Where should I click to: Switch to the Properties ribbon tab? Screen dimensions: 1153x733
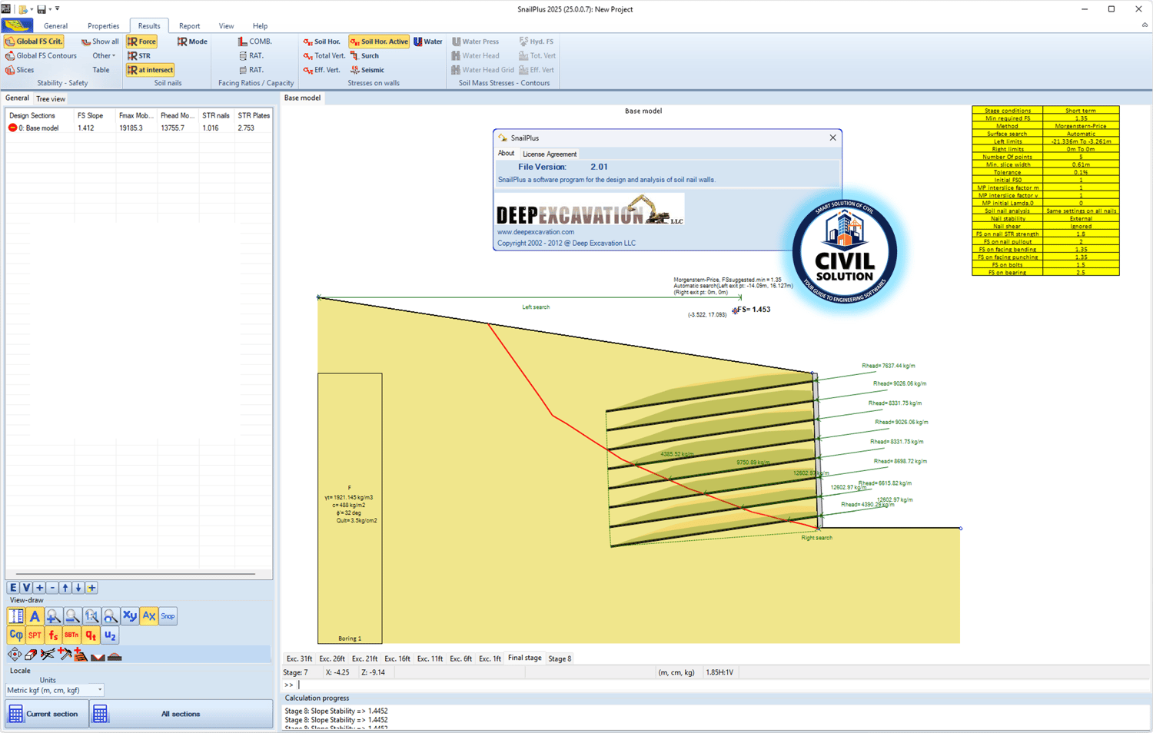pos(103,26)
